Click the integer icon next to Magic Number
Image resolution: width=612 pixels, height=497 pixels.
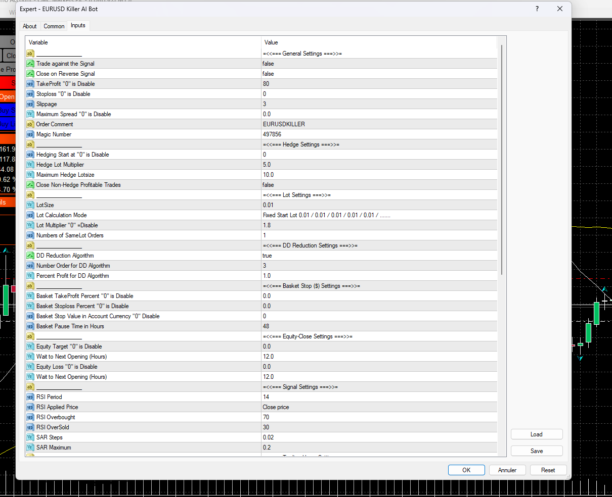click(x=30, y=134)
